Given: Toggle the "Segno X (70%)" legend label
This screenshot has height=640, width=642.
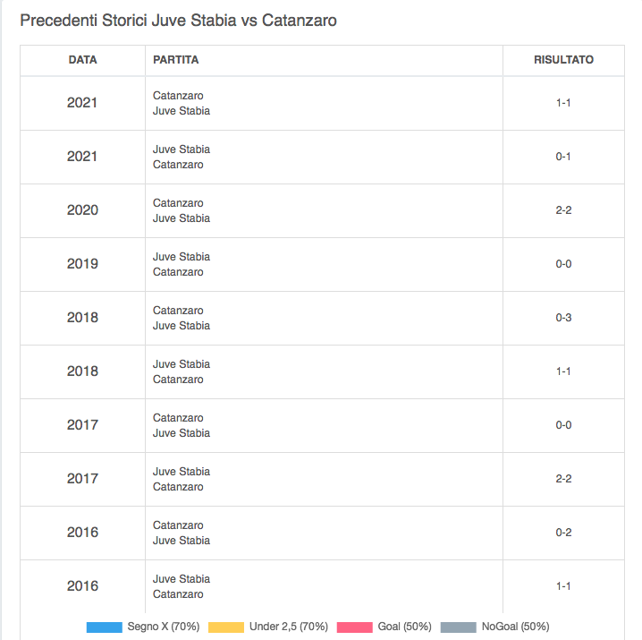Looking at the screenshot, I should click(x=163, y=627).
